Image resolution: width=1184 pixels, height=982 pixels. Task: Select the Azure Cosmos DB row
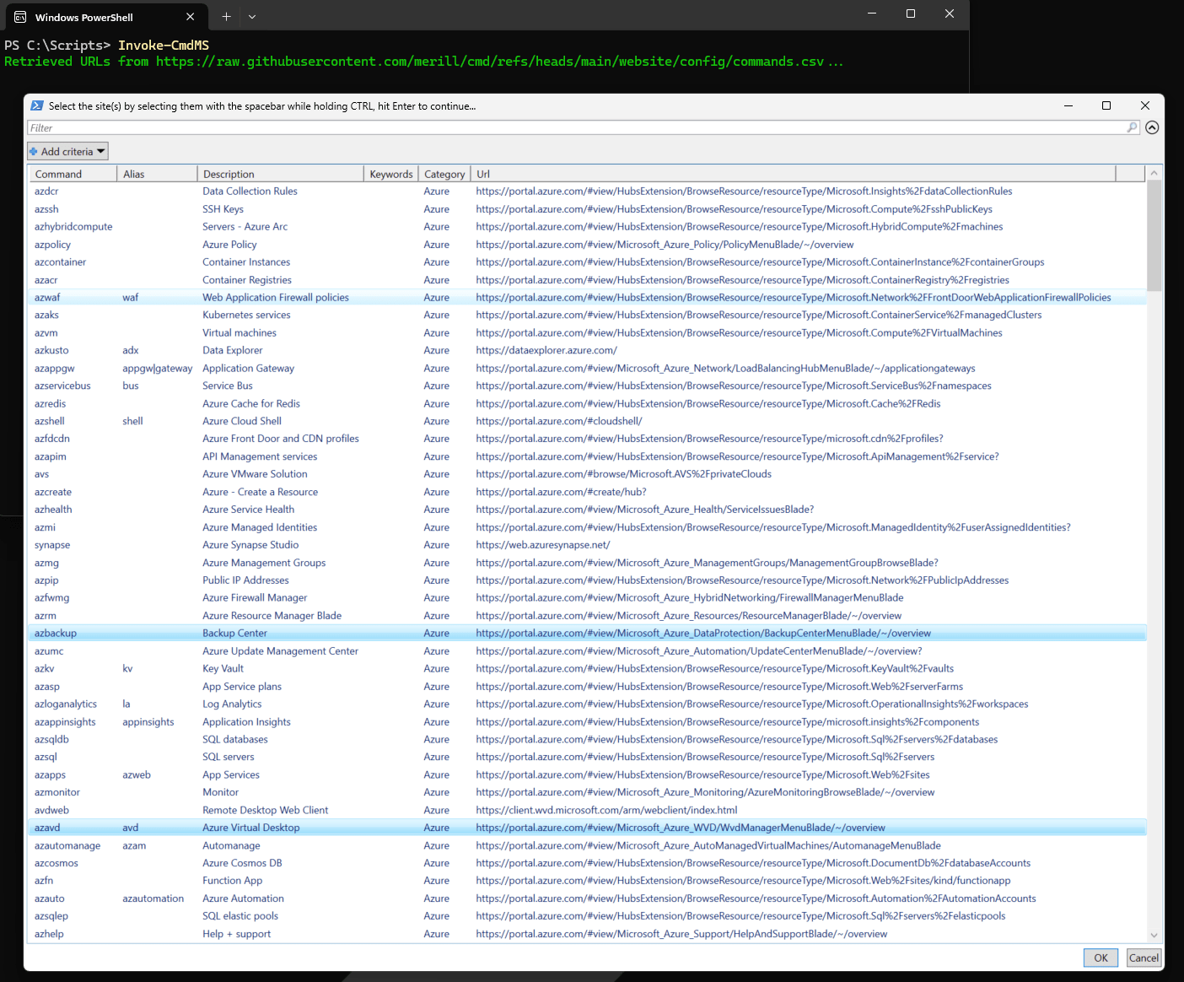point(587,863)
